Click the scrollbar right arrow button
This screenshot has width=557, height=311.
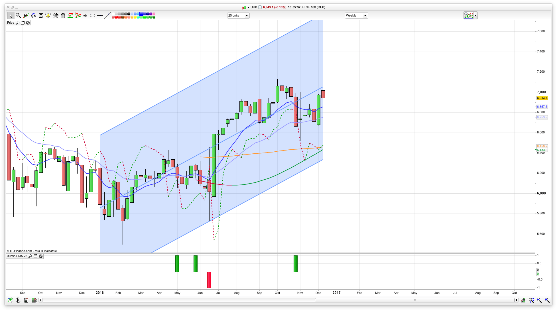517,300
